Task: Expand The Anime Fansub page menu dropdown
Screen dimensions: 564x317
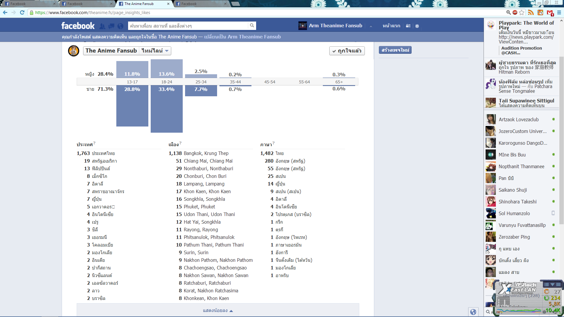Action: (155, 51)
